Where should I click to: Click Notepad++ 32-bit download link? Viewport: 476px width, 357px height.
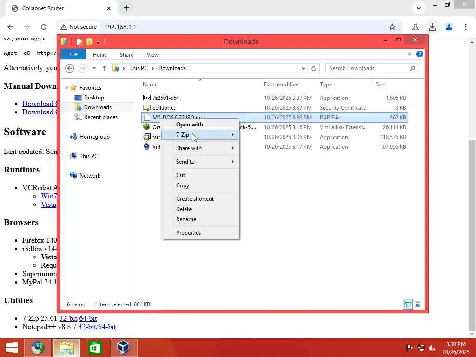pyautogui.click(x=87, y=327)
